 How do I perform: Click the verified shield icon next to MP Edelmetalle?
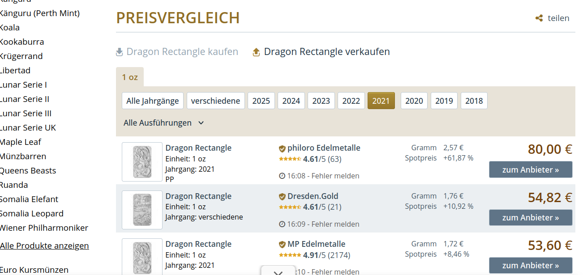pyautogui.click(x=282, y=245)
